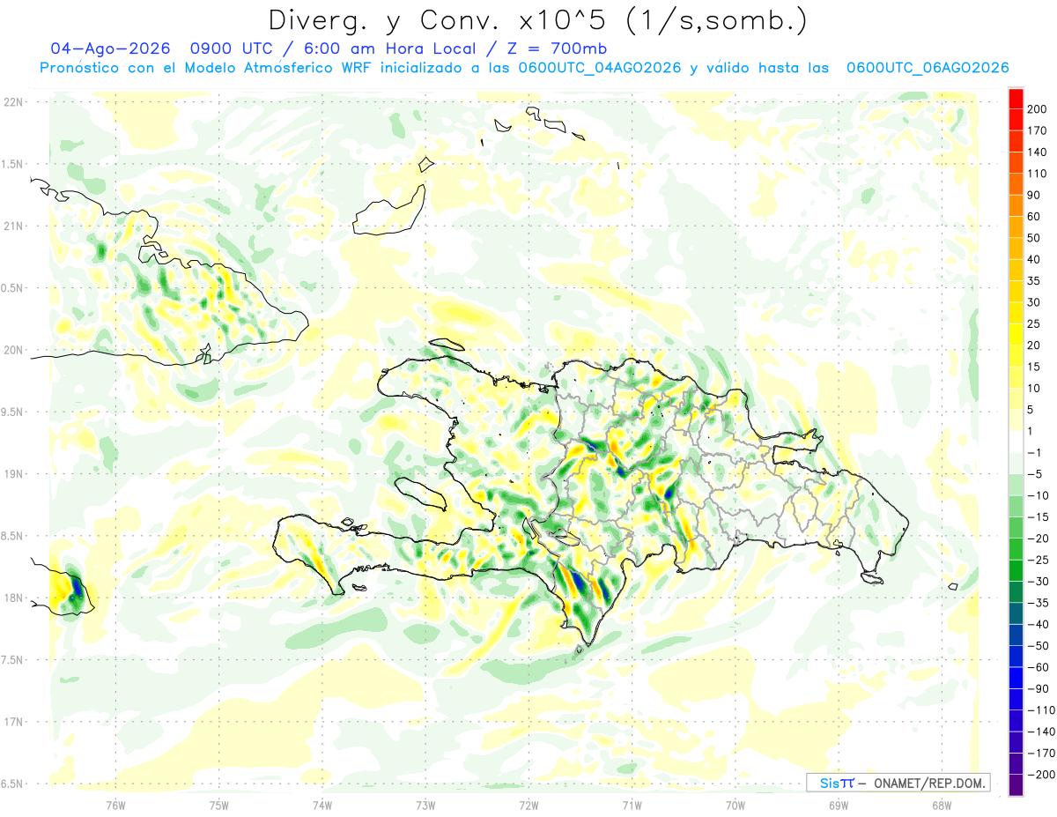Click the latitude label "17N"
This screenshot has height=817, width=1057.
(x=13, y=722)
